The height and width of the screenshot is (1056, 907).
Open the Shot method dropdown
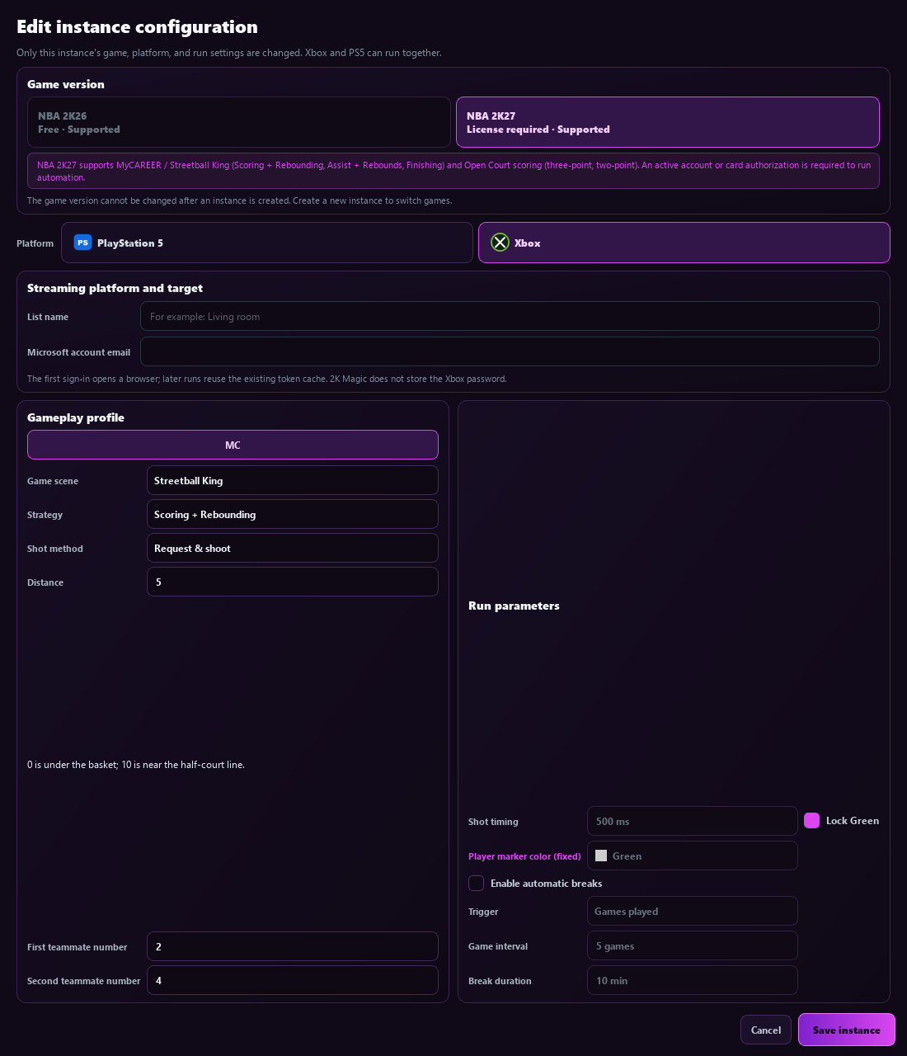click(293, 549)
